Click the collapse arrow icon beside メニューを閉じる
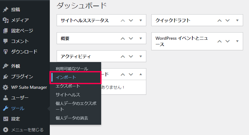This screenshot has height=135, width=249. [x=6, y=130]
